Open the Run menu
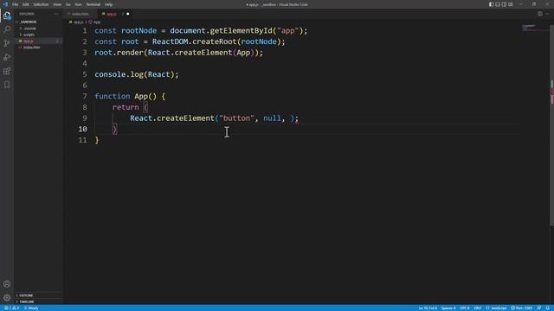The width and height of the screenshot is (554, 311). pyautogui.click(x=79, y=4)
